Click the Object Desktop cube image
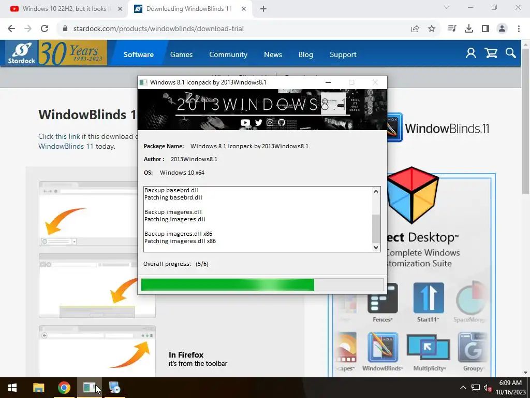 pos(413,195)
